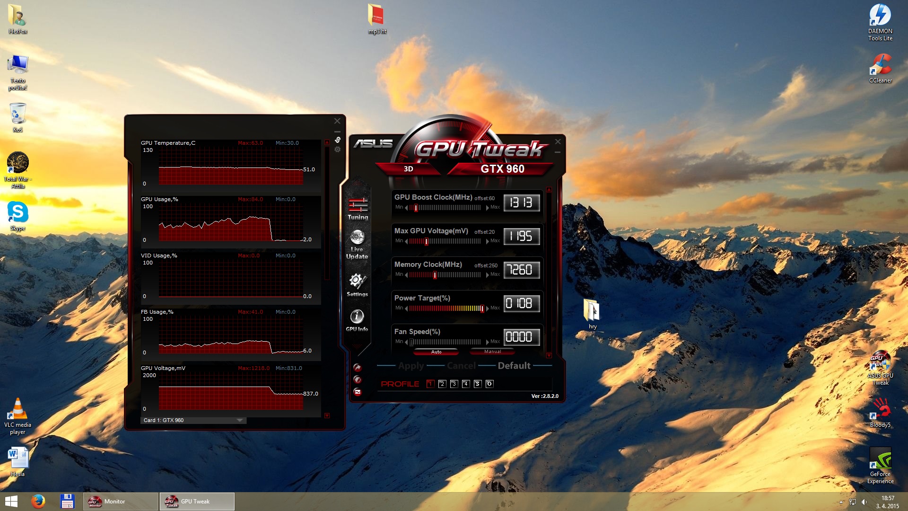908x511 pixels.
Task: Click the monitor graph icon at the sidebar bottom
Action: [x=358, y=392]
